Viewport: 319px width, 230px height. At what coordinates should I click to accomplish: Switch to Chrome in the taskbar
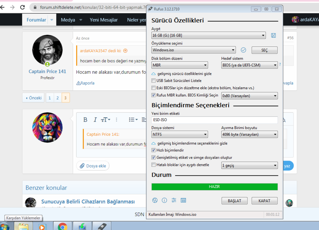(62, 226)
